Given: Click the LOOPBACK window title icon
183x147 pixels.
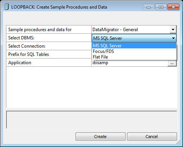Looking at the screenshot, I should [x=7, y=7].
